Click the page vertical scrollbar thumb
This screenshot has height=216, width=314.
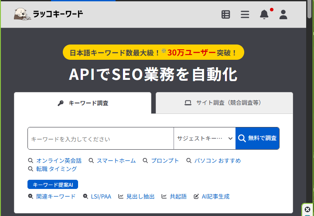coord(309,10)
